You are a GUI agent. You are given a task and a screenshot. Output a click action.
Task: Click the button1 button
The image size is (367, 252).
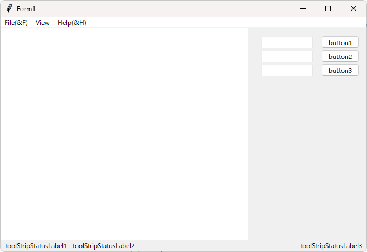coord(340,42)
